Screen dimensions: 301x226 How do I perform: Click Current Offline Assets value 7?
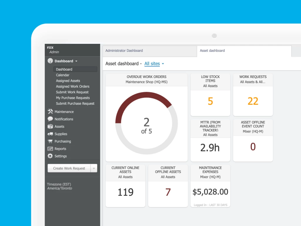point(168,192)
